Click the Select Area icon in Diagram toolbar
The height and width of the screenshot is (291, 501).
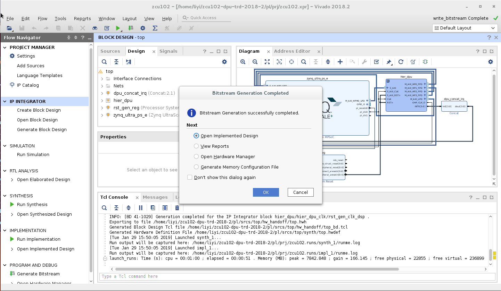[279, 62]
